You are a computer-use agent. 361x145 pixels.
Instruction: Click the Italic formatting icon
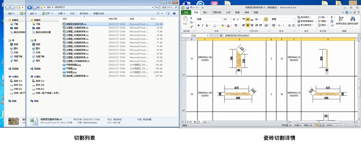click(x=203, y=26)
